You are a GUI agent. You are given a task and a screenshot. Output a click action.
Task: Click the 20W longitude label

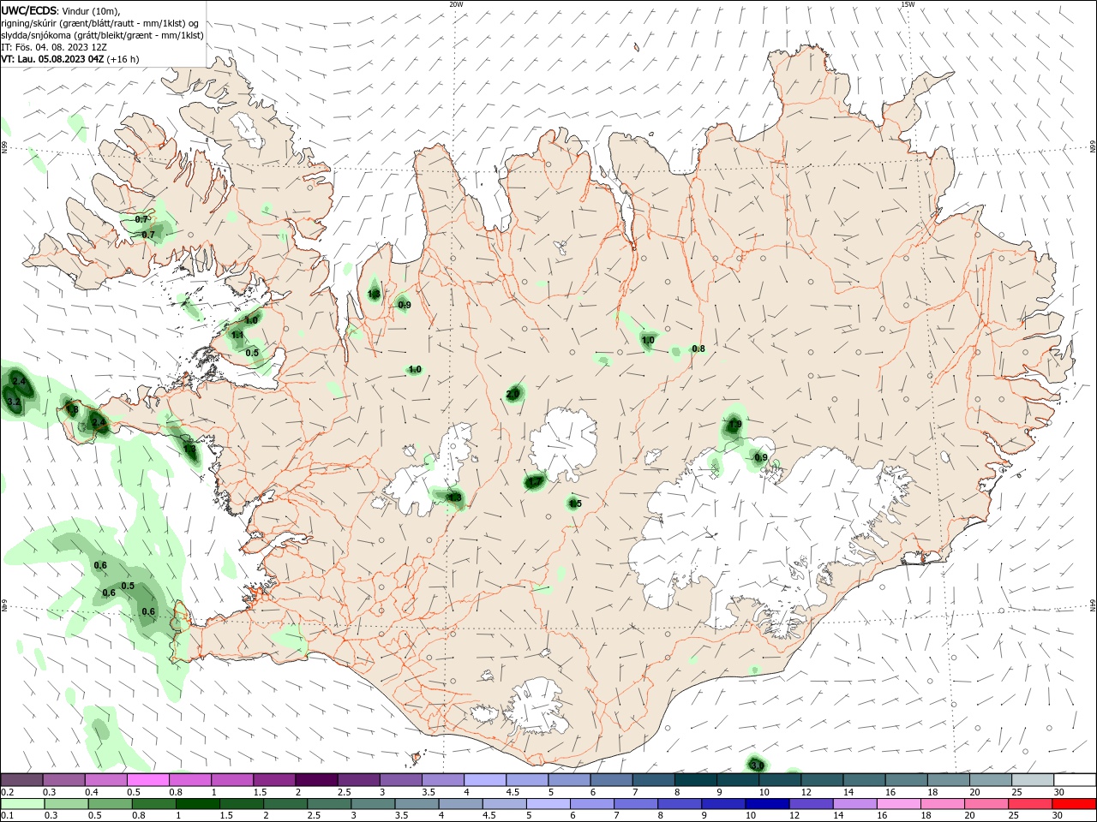[456, 4]
